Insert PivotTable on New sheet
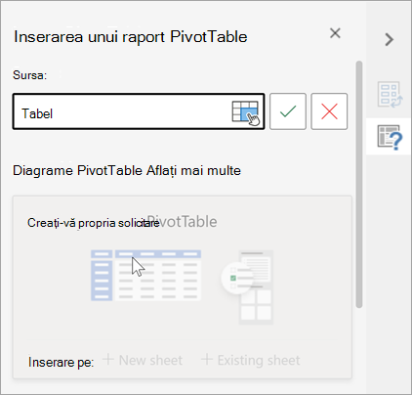 click(x=143, y=360)
